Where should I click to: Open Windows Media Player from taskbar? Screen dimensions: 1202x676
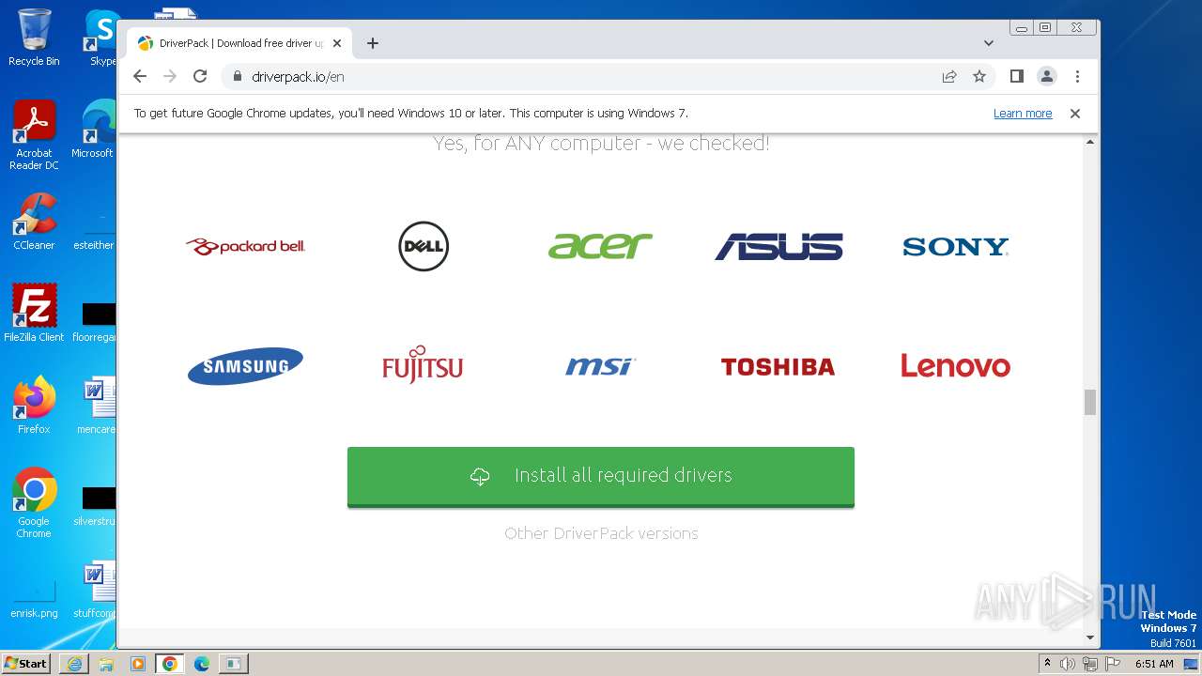pyautogui.click(x=138, y=664)
